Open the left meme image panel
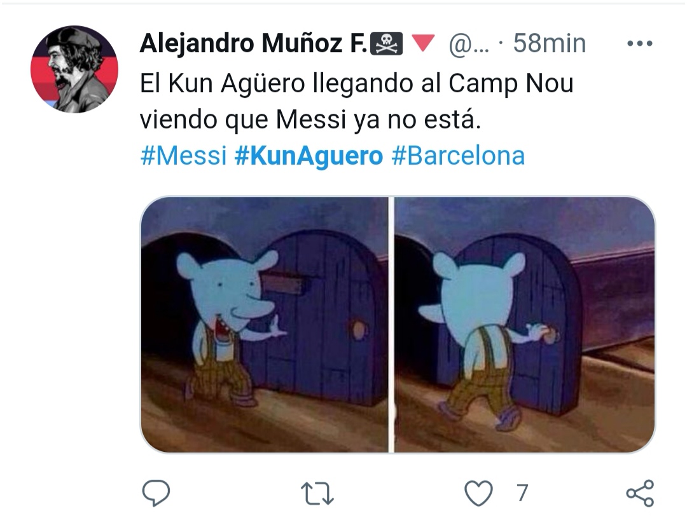Viewport: 687px width, 523px height. tap(264, 324)
